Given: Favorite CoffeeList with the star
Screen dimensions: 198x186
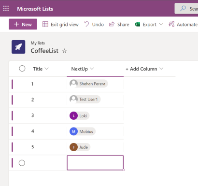Looking at the screenshot, I should point(64,51).
